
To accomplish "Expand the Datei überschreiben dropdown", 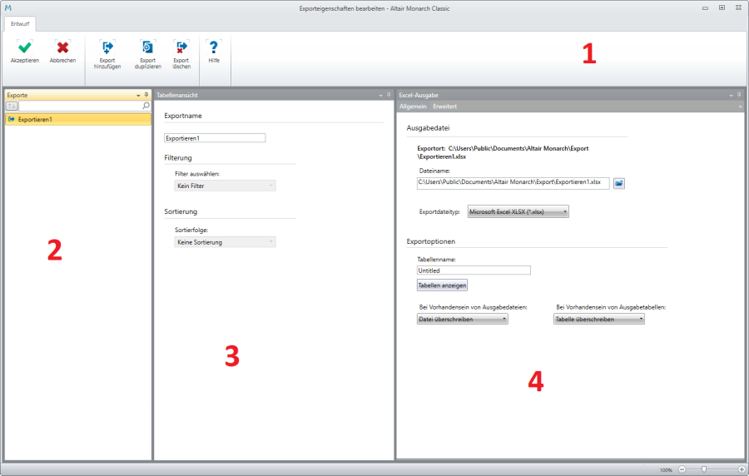I will tap(462, 319).
